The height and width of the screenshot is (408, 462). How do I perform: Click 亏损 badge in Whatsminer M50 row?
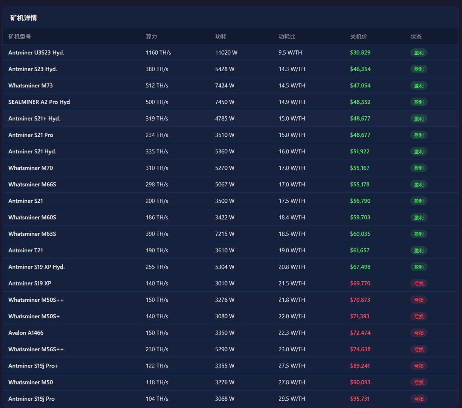pyautogui.click(x=419, y=383)
